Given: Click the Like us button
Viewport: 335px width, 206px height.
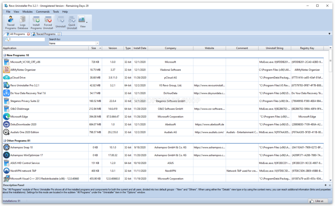Looking at the screenshot, I should pos(318,201).
